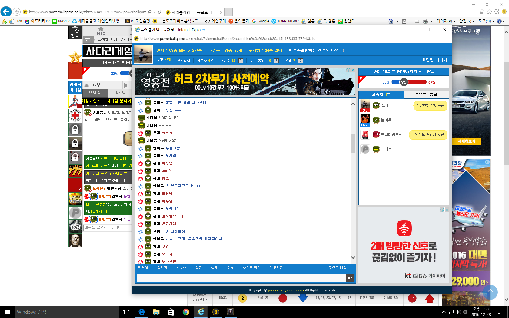Toggle the 이모티콘 emoticon panel
Viewport: 509px width, 318px height.
point(276,268)
